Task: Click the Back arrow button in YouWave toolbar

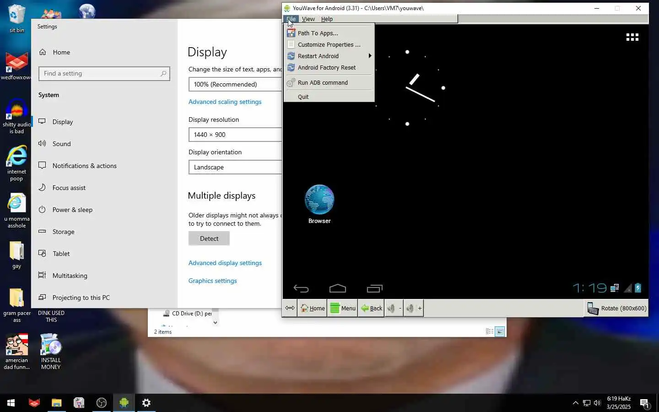Action: (x=371, y=308)
